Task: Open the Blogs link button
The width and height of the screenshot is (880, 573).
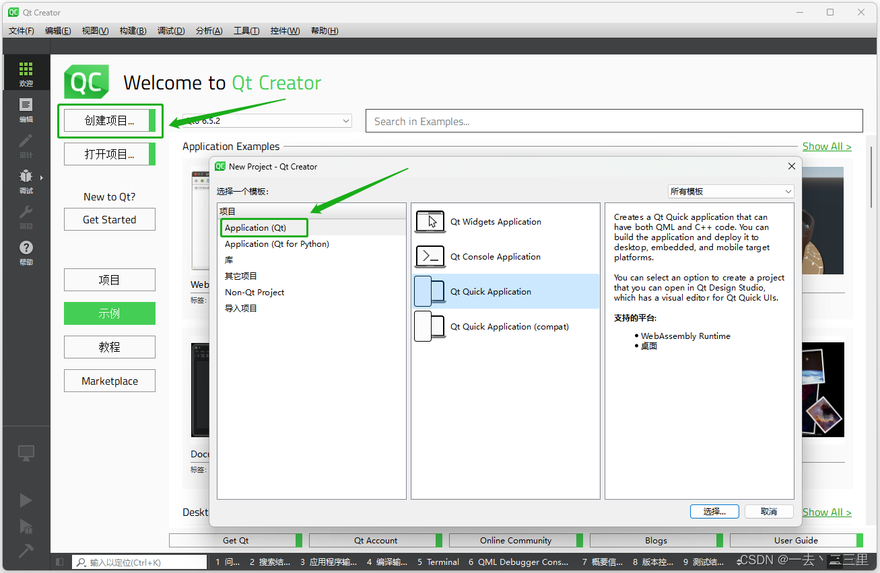Action: [656, 540]
